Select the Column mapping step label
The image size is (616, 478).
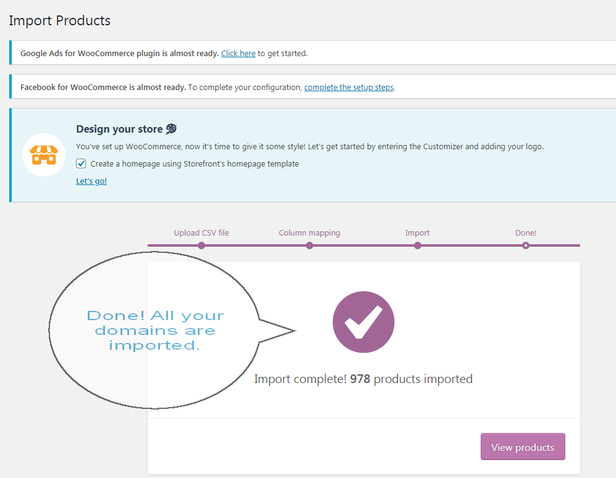[x=310, y=233]
